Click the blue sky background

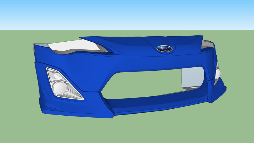pyautogui.click(x=127, y=14)
